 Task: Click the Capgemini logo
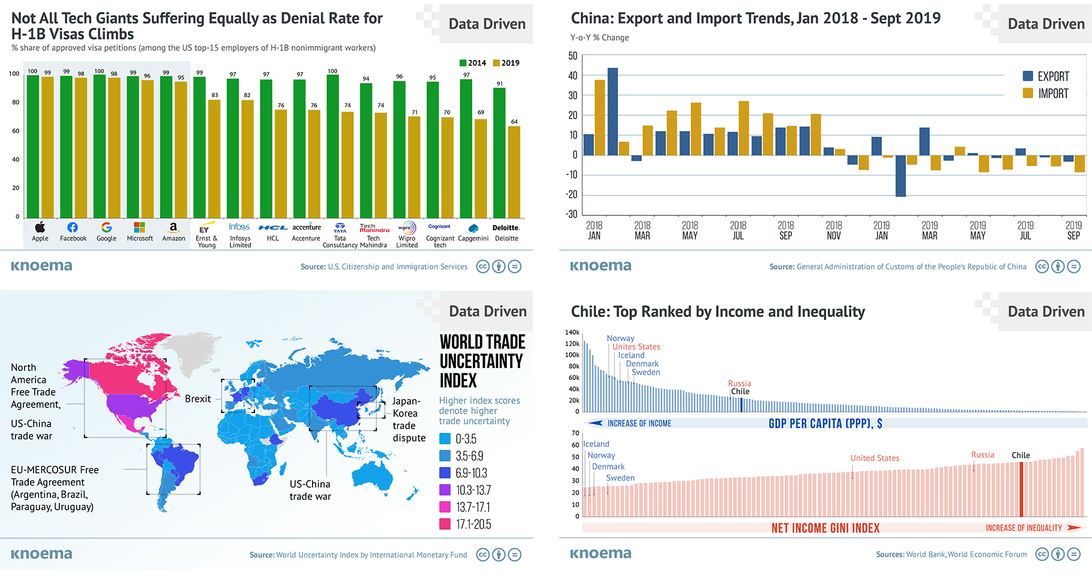click(473, 228)
